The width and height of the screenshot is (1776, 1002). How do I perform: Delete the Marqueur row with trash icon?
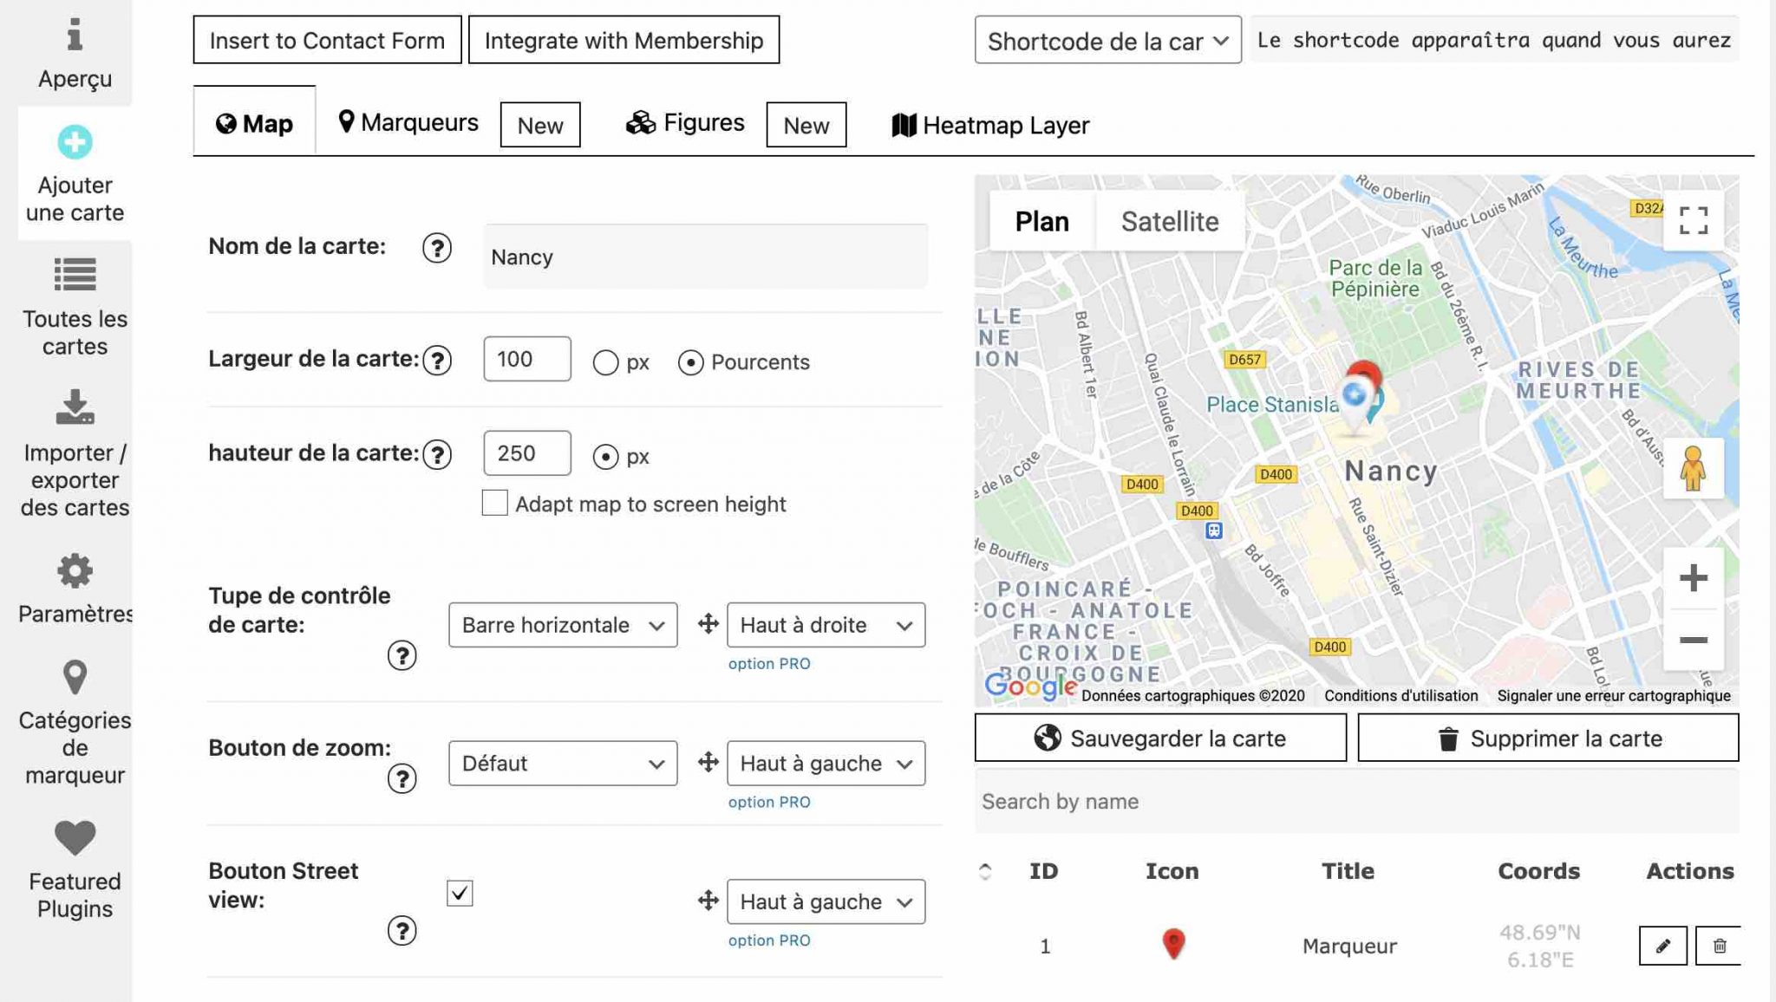coord(1720,946)
